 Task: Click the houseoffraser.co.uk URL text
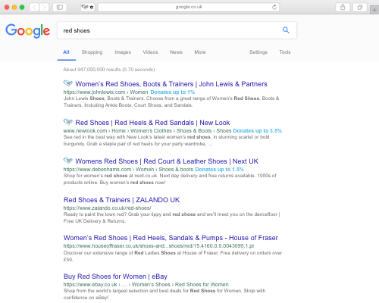tap(158, 246)
